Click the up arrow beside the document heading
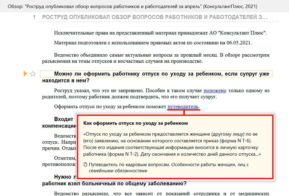 34,17
